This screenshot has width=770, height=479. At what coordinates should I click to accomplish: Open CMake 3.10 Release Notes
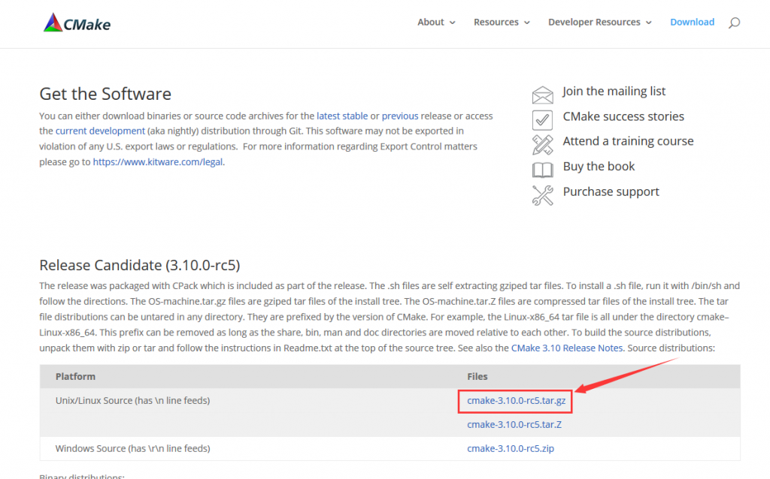point(567,348)
